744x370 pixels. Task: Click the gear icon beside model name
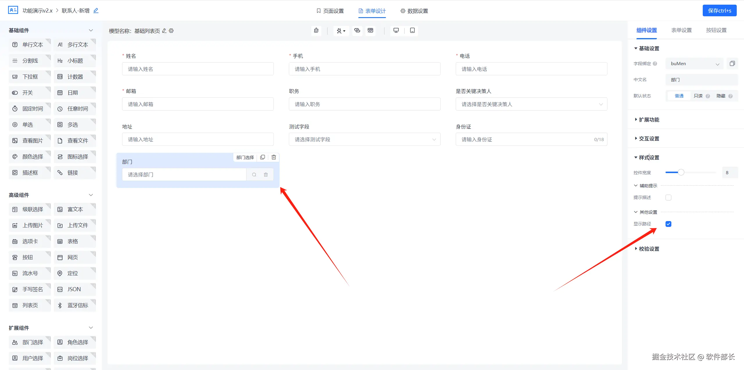click(x=171, y=31)
